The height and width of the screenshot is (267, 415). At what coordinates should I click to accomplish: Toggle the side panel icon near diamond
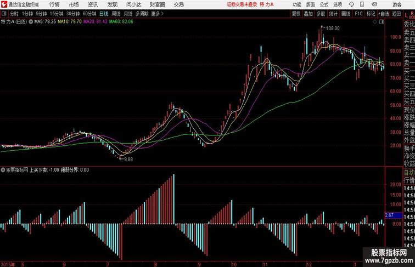point(381,22)
